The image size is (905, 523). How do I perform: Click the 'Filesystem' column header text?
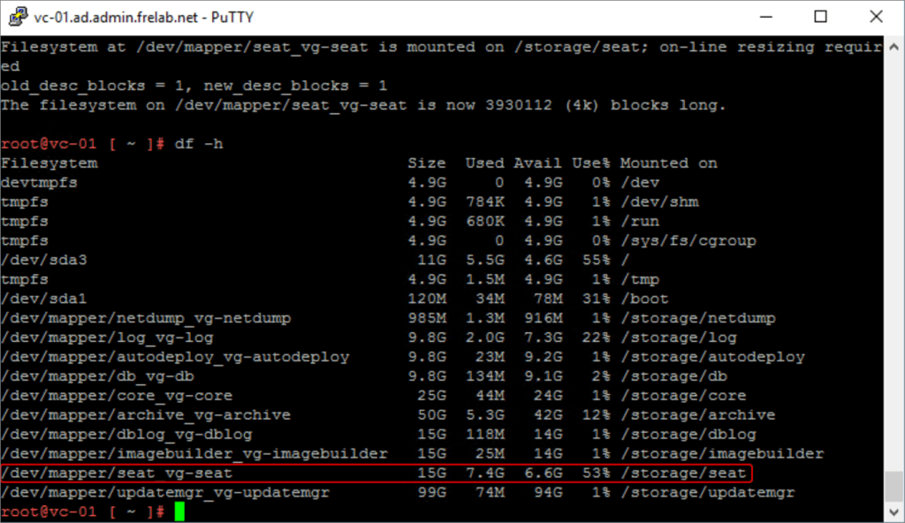click(x=49, y=163)
